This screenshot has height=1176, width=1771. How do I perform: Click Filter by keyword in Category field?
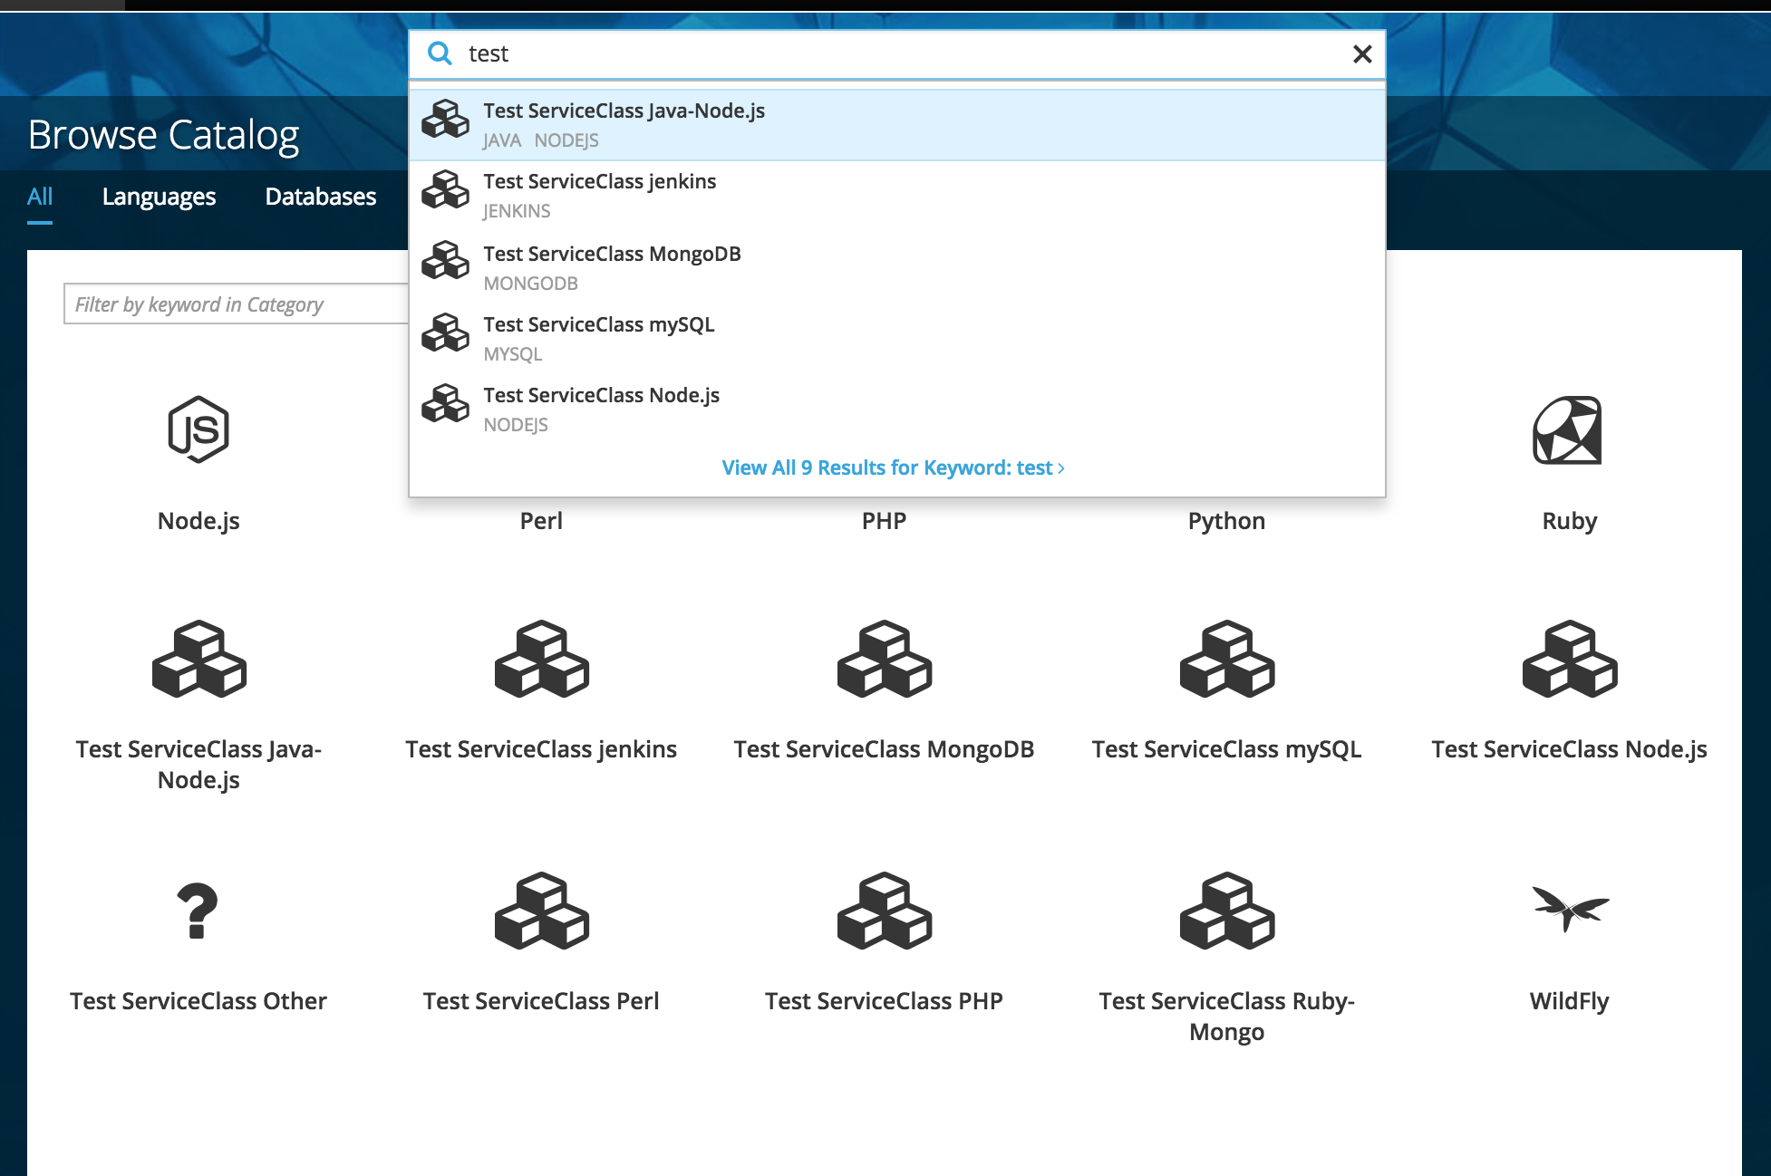pyautogui.click(x=229, y=304)
